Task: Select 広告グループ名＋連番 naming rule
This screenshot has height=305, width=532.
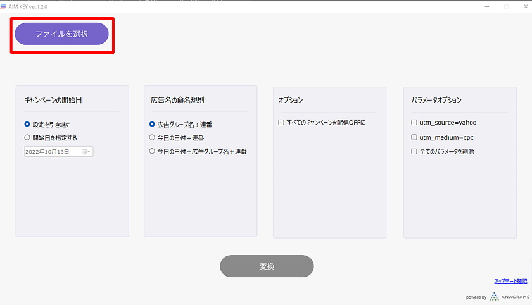Action: pyautogui.click(x=152, y=125)
